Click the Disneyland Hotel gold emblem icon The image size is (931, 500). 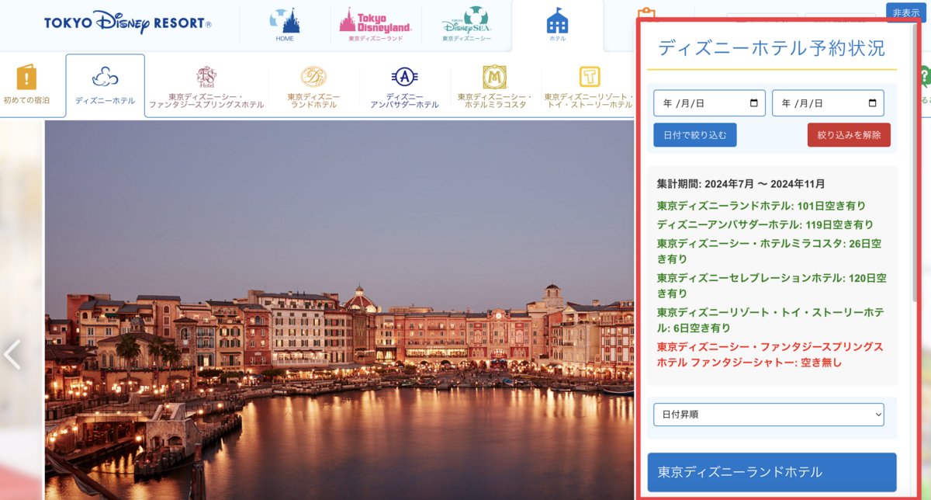point(313,76)
